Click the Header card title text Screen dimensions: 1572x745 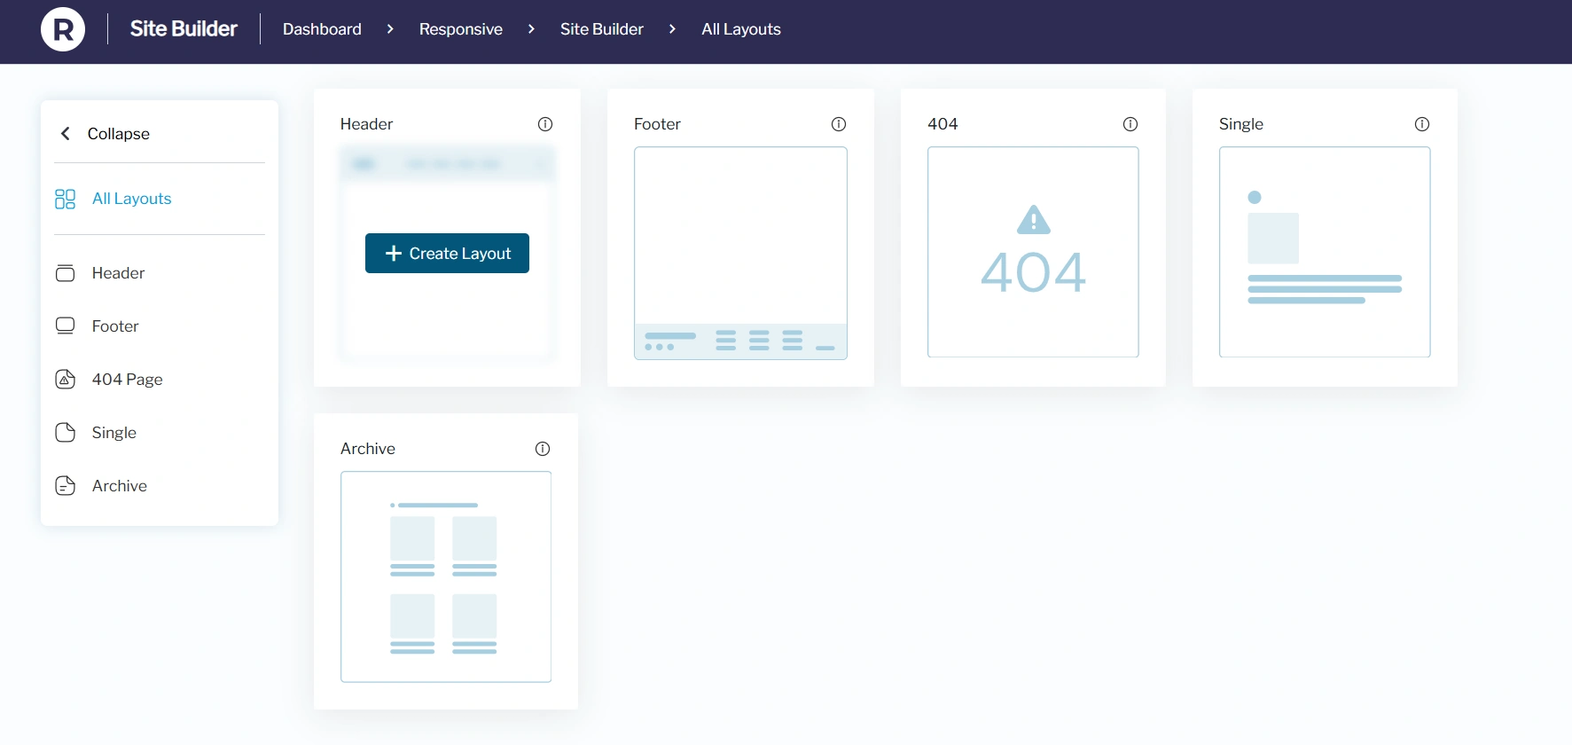click(366, 124)
